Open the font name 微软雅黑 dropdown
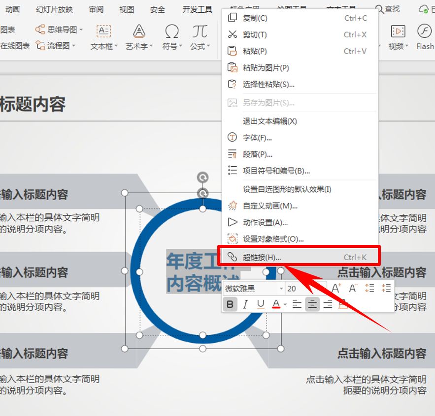 (281, 289)
